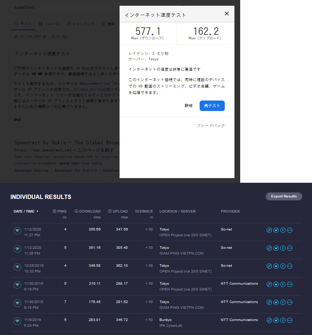Image resolution: width=312 pixels, height=335 pixels.
Task: Open more options for Bunkyo IPA CyberLab result
Action: pyautogui.click(x=290, y=320)
